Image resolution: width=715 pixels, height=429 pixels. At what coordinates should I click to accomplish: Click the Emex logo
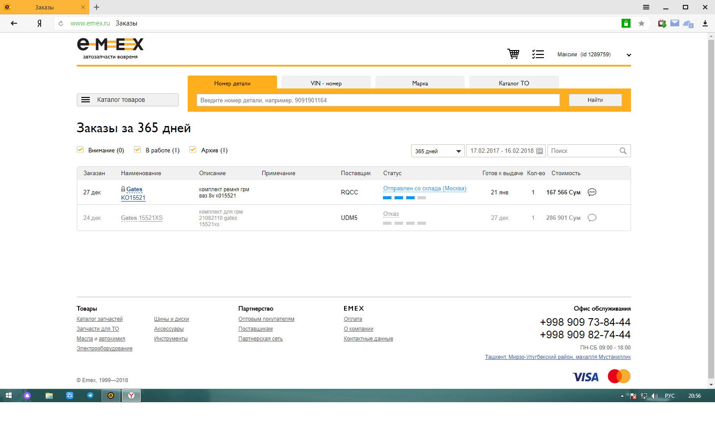pos(110,48)
